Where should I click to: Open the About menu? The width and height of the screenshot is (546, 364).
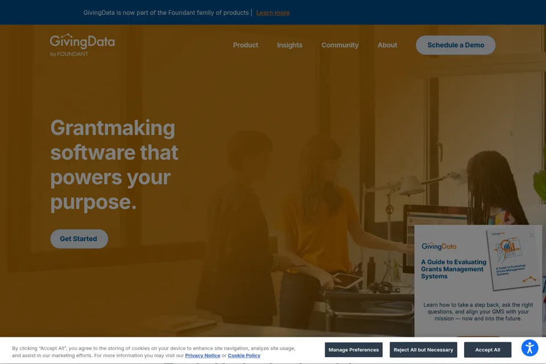coord(387,45)
